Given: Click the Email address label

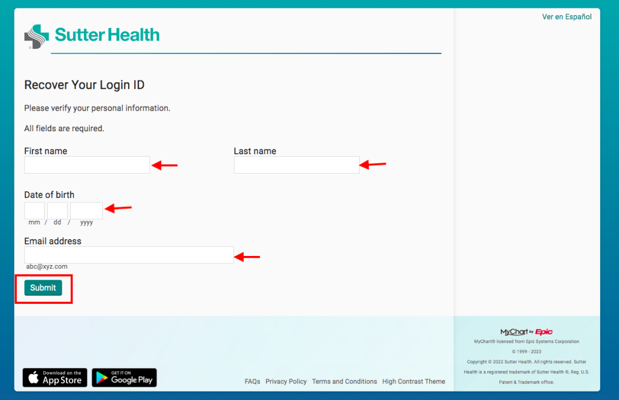Looking at the screenshot, I should point(53,241).
